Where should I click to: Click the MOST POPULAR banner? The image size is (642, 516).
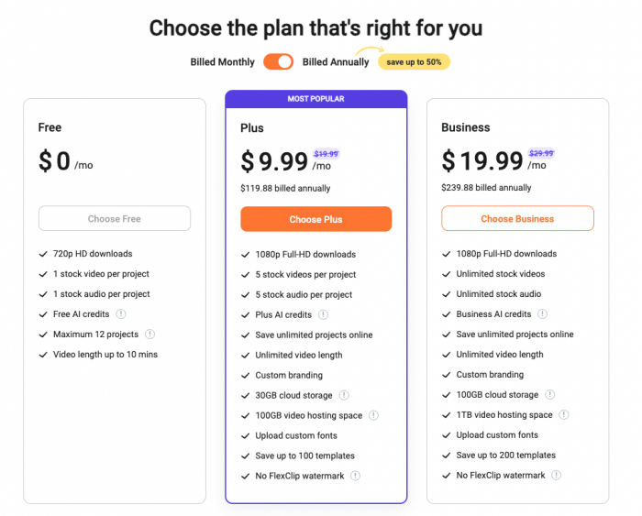(316, 99)
